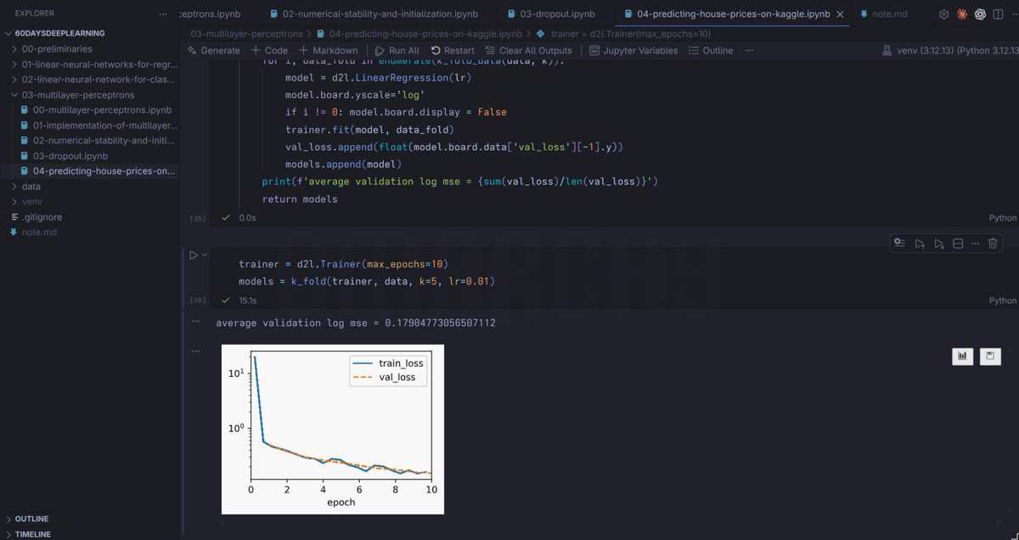The height and width of the screenshot is (540, 1019).
Task: Open Claude orange starburst icon in title area
Action: 962,14
